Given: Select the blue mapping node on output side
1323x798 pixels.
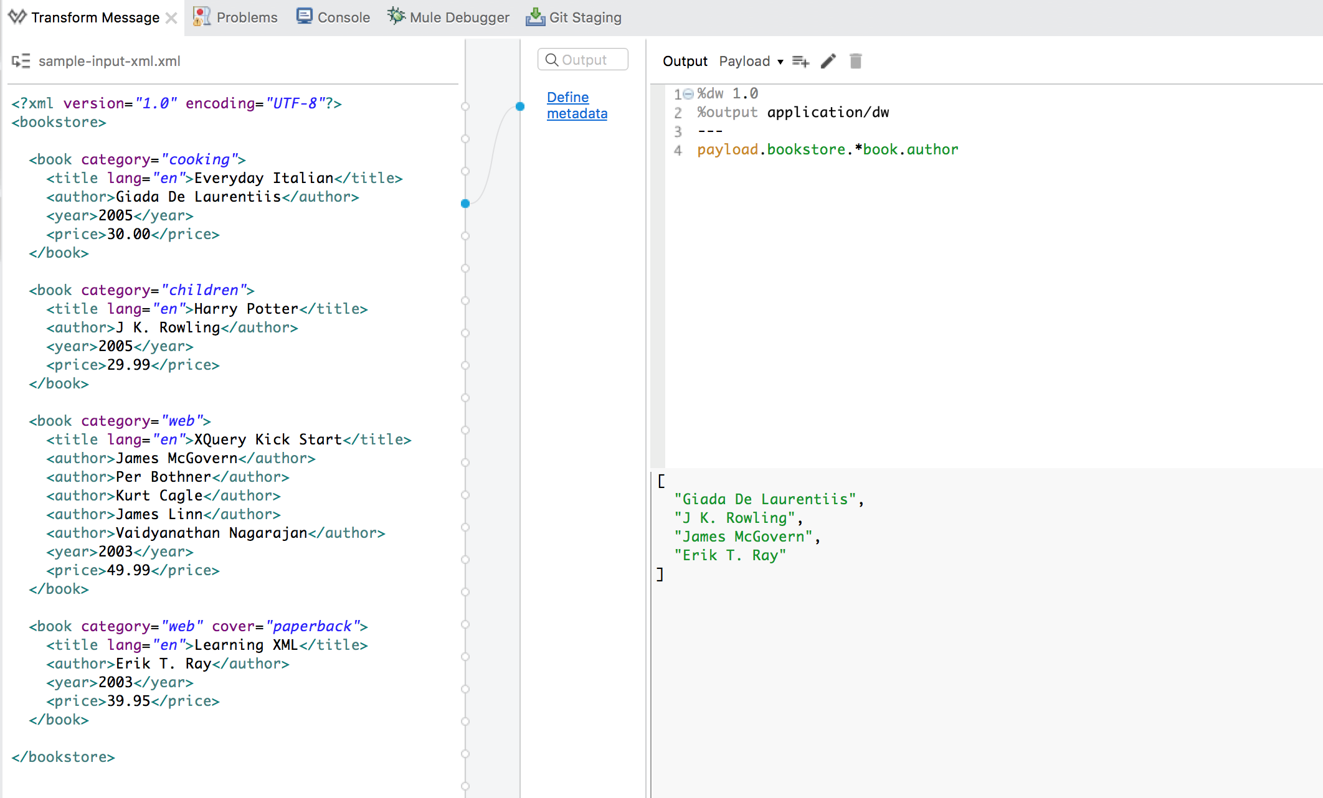Looking at the screenshot, I should tap(520, 106).
